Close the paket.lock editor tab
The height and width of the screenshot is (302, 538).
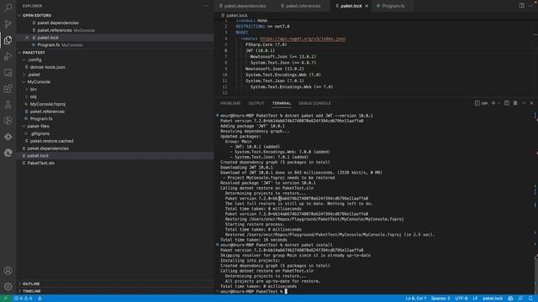[x=367, y=6]
